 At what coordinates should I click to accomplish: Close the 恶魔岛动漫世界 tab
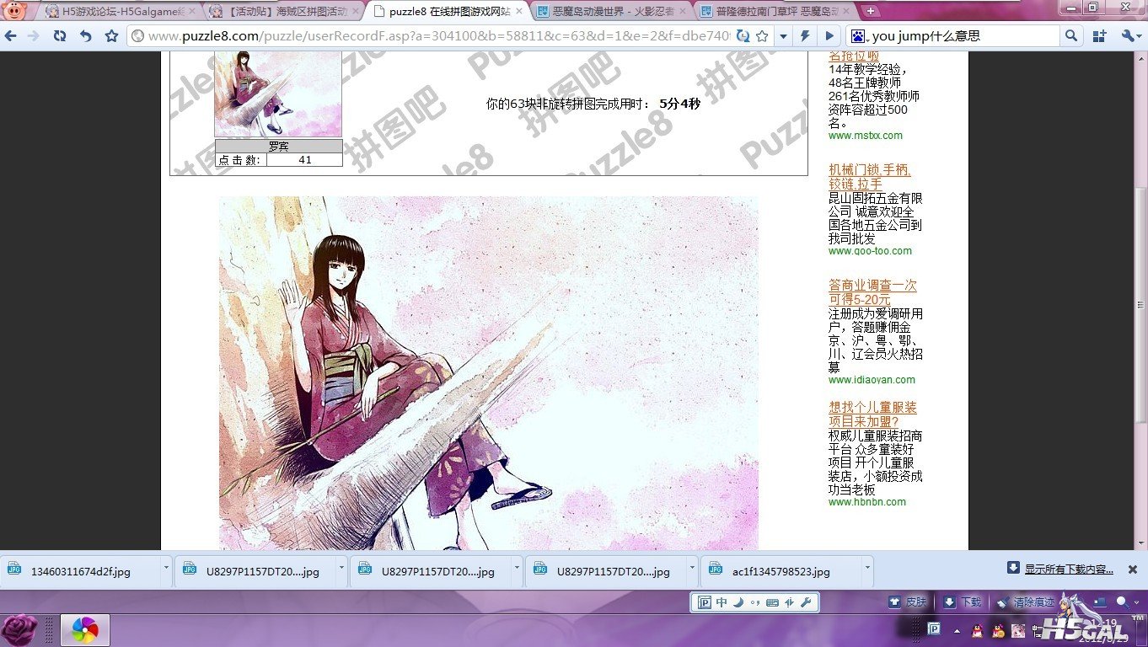pyautogui.click(x=684, y=11)
